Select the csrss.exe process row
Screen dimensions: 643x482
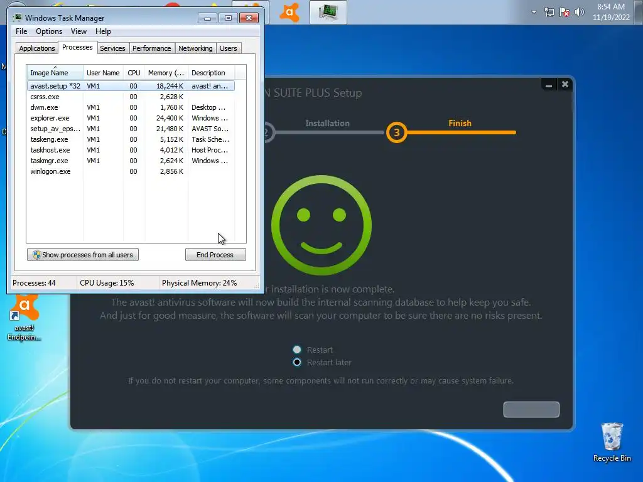pos(131,97)
